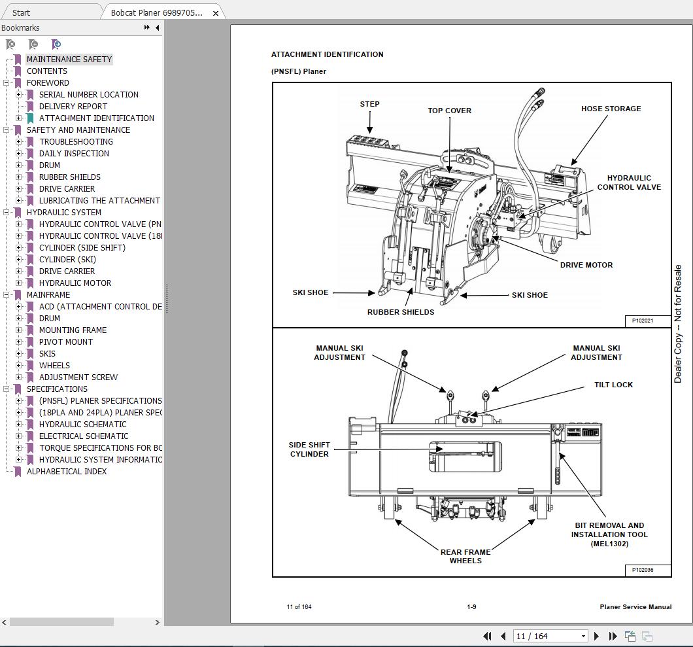Click the delete bookmark icon
Screen dimensions: 693x647
(x=9, y=44)
